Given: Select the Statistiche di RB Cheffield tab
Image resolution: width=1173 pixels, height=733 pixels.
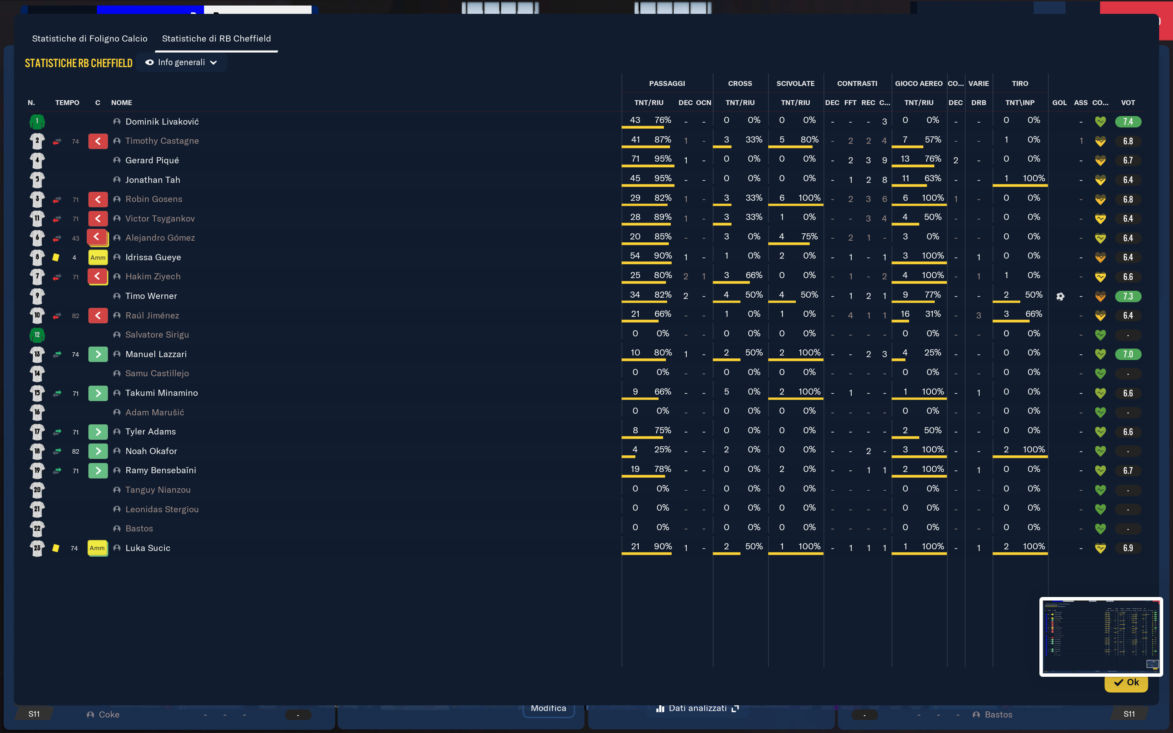Looking at the screenshot, I should 216,38.
